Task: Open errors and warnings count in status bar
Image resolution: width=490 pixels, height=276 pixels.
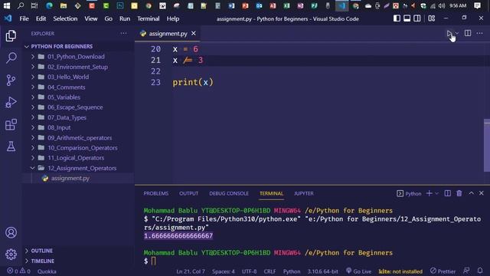Action: pos(18,271)
